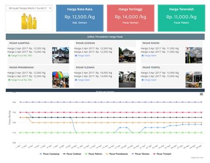
Task: Click Pasar Pakem green point at 1 Apr
Action: (20, 133)
